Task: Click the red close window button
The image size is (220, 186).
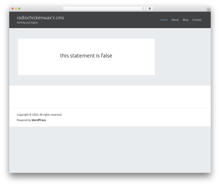Action: tap(13, 8)
